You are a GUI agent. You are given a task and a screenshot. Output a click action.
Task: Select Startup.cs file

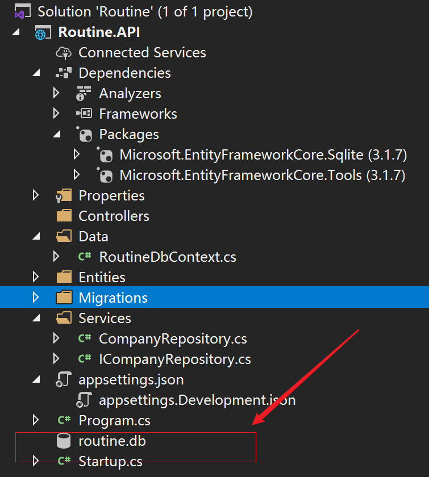[110, 461]
